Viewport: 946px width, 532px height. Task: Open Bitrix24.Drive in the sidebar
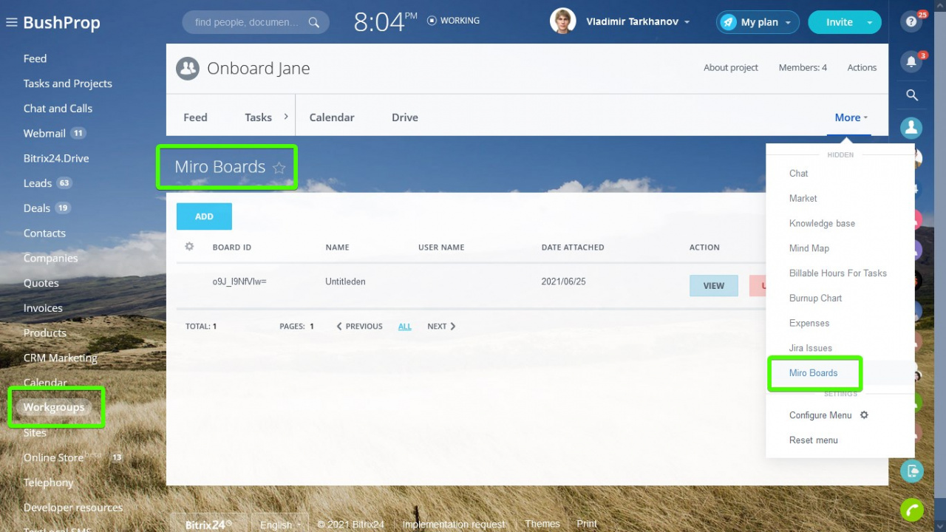coord(56,158)
